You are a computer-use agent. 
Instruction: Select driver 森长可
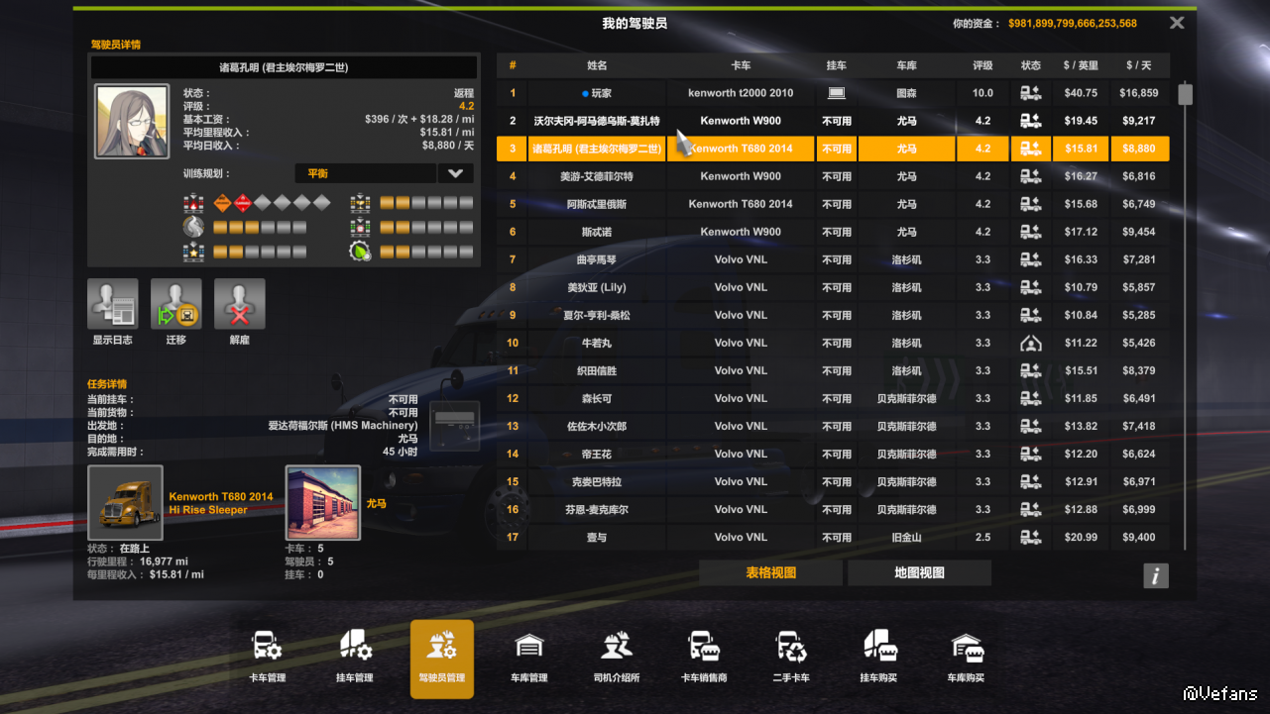tap(596, 398)
